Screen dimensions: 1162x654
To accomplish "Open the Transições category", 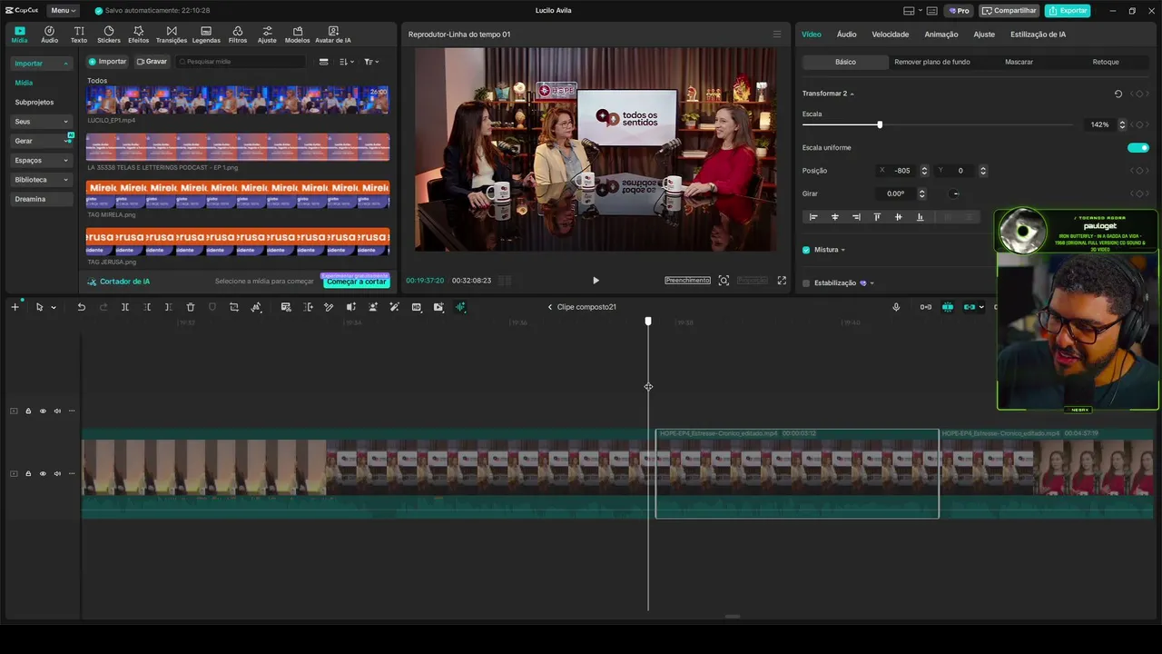I will coord(172,35).
